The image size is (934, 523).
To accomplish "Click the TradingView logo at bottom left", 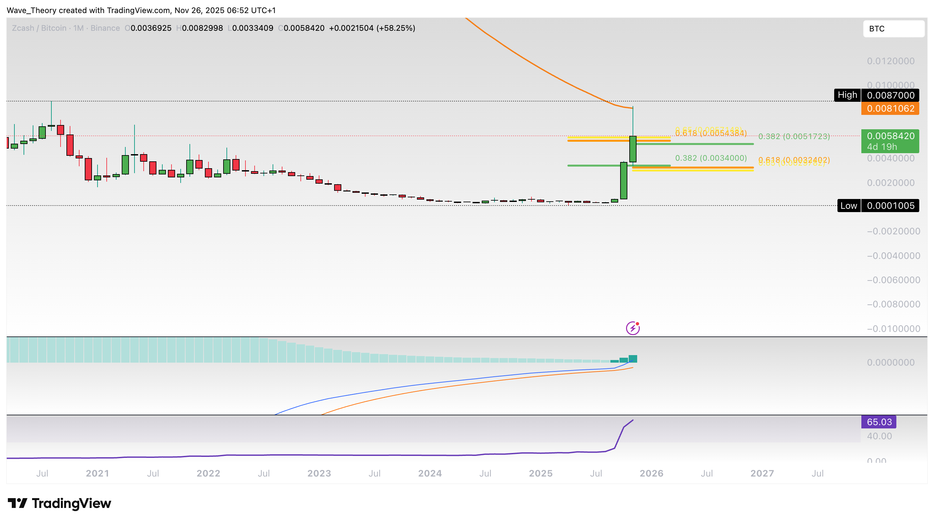I will (60, 503).
